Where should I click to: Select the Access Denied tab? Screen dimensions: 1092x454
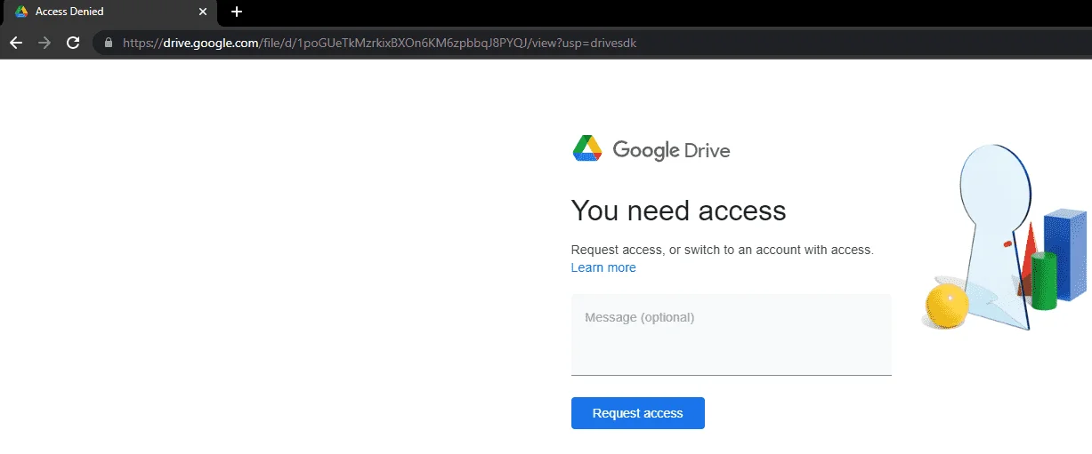click(x=109, y=12)
